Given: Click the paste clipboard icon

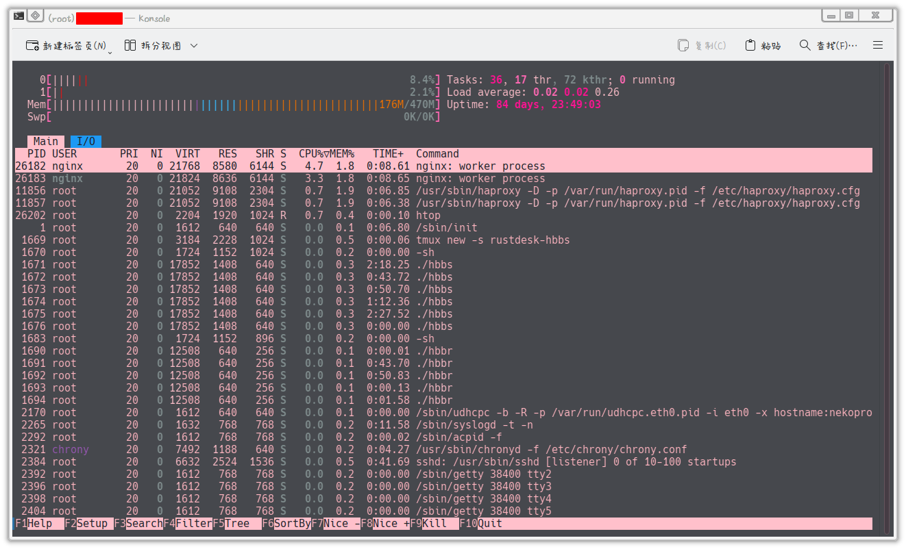Looking at the screenshot, I should (x=750, y=45).
